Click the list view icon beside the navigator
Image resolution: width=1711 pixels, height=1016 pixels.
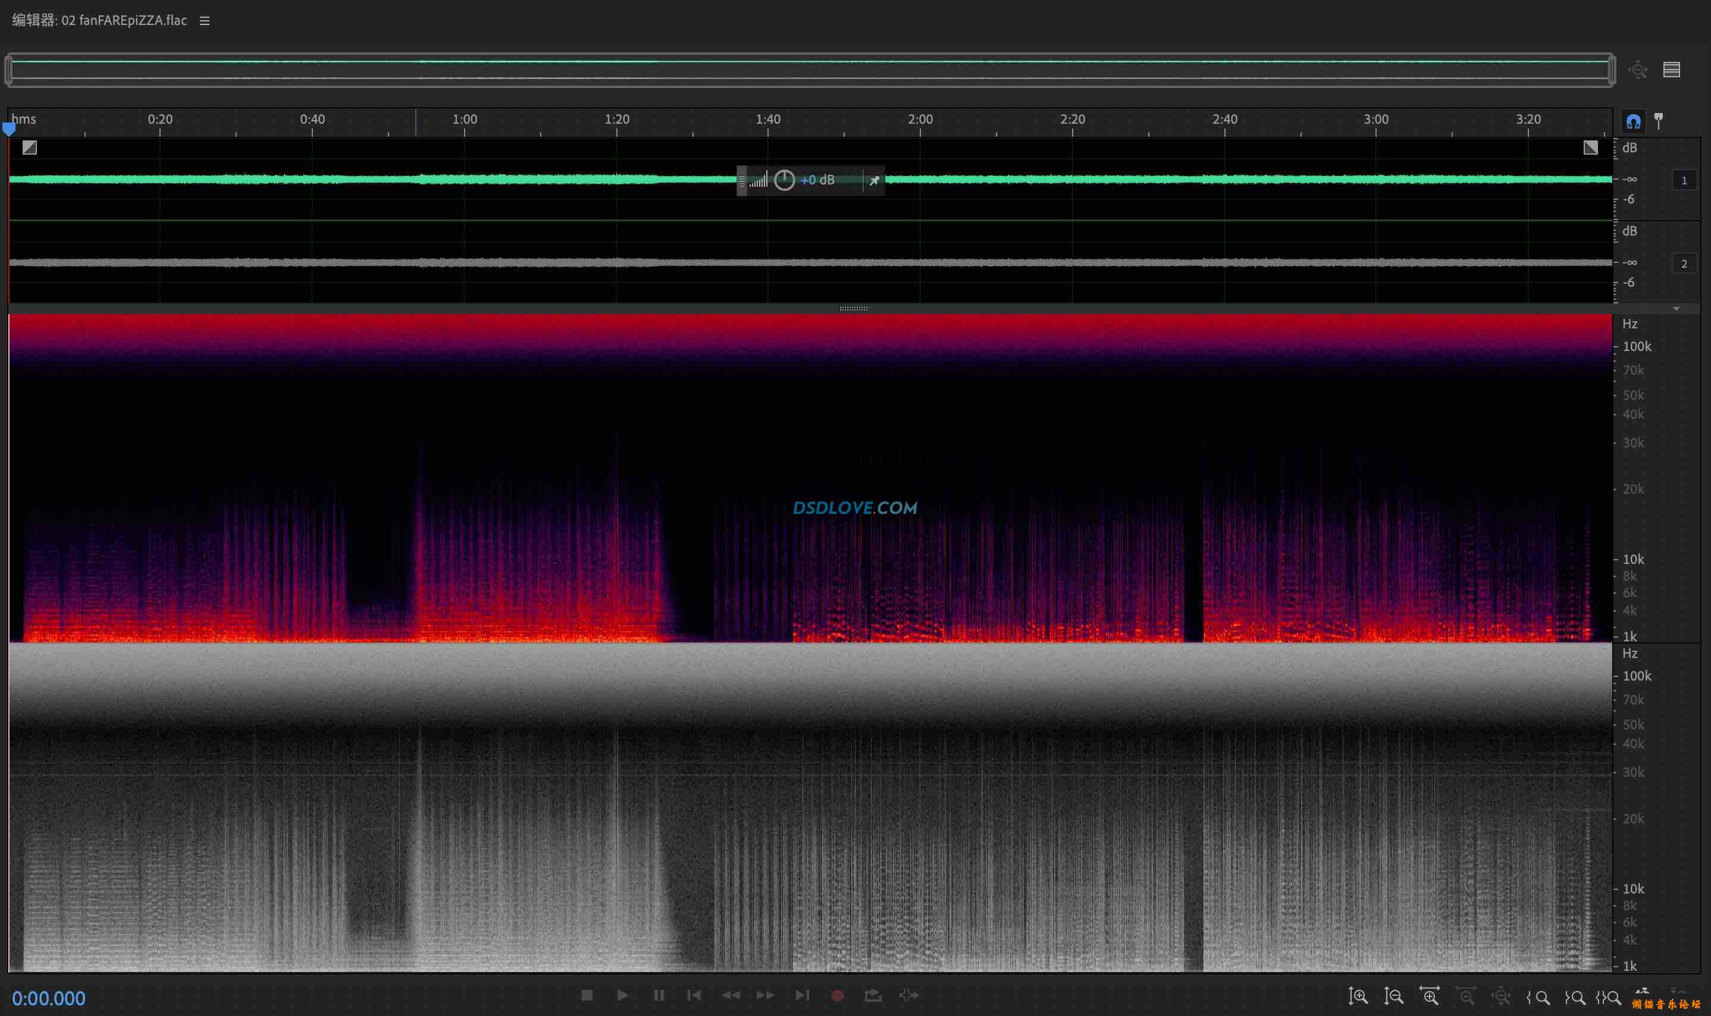(x=1671, y=70)
